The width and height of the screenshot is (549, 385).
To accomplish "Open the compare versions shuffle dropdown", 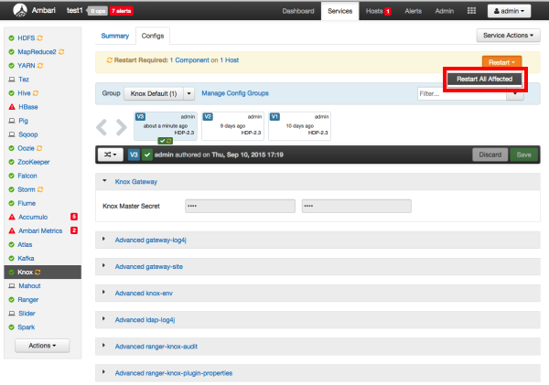I will 111,155.
